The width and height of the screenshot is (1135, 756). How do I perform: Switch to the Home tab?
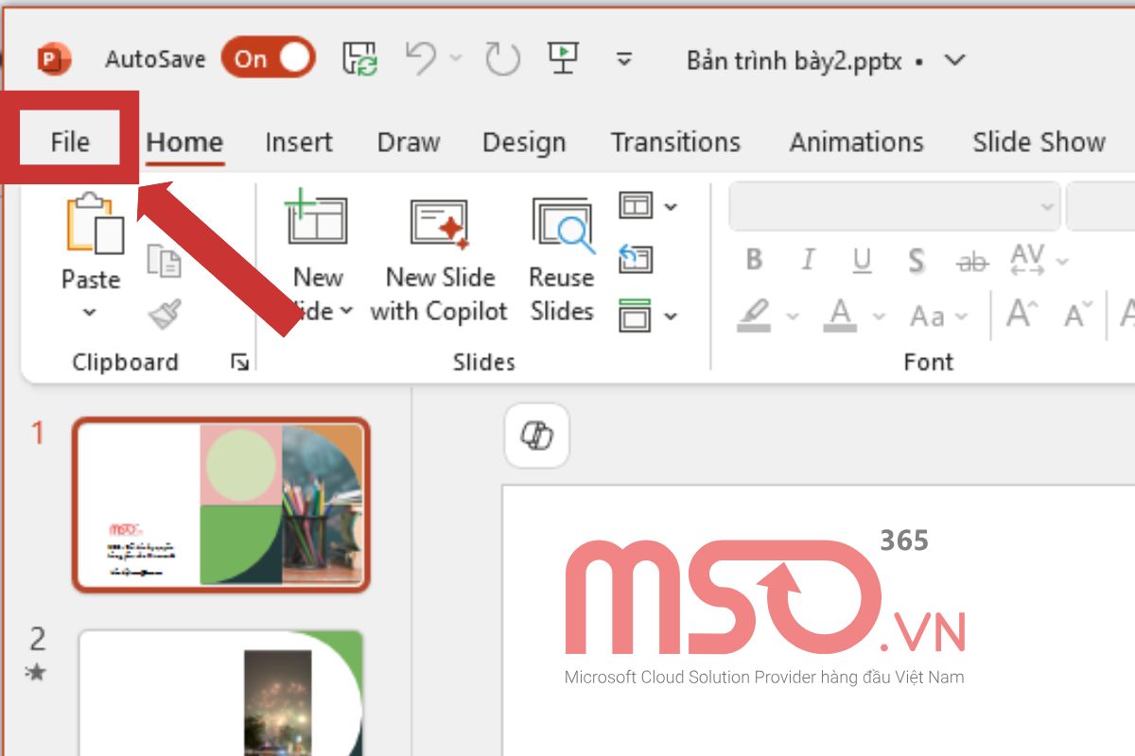point(184,143)
